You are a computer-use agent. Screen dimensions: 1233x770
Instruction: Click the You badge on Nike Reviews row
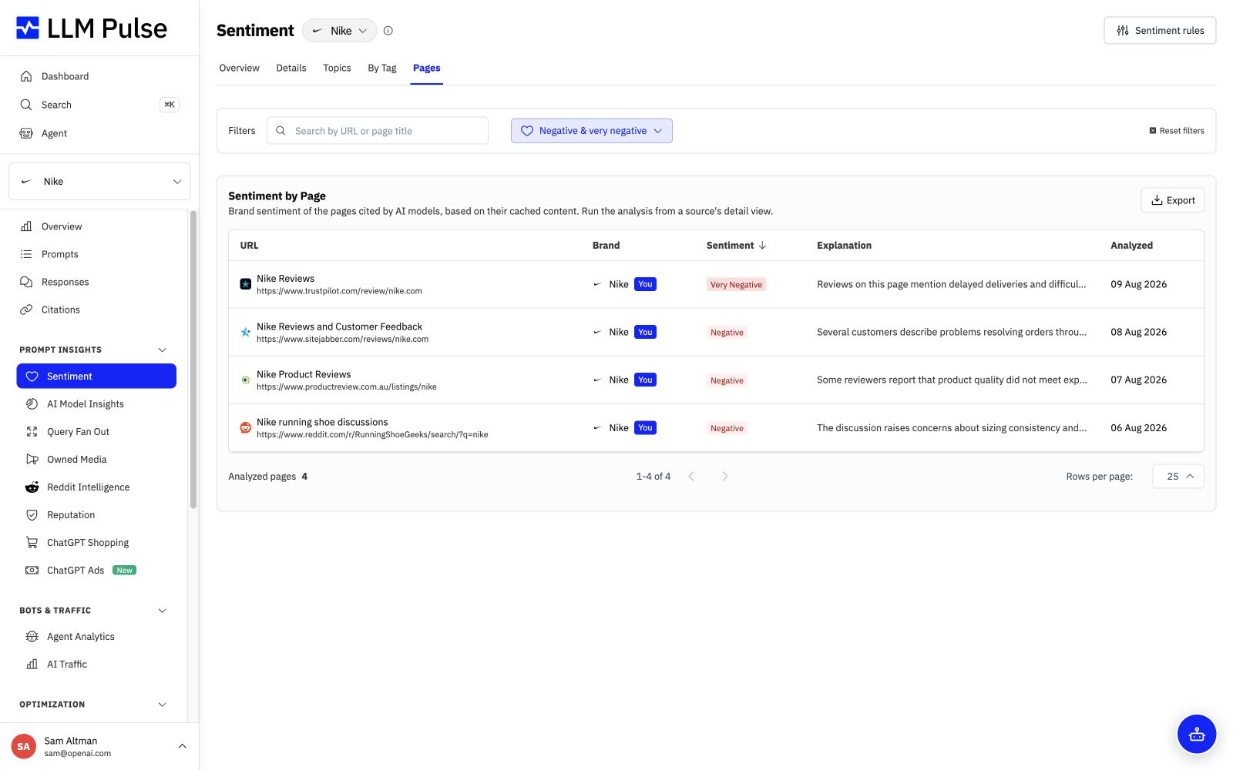point(645,284)
